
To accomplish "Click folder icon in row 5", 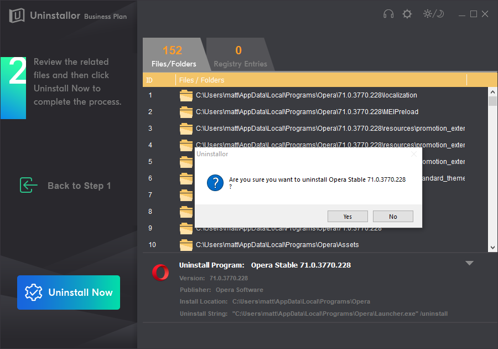I will (186, 162).
